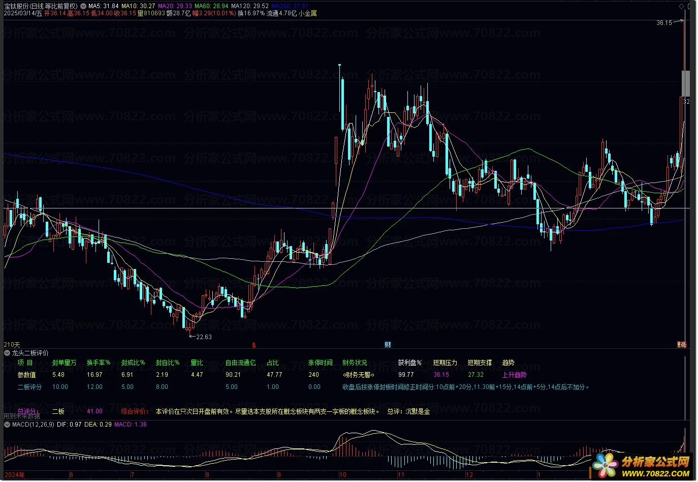The image size is (698, 482).
Task: Select the MA5: 31.84 indicator label
Action: [x=104, y=6]
